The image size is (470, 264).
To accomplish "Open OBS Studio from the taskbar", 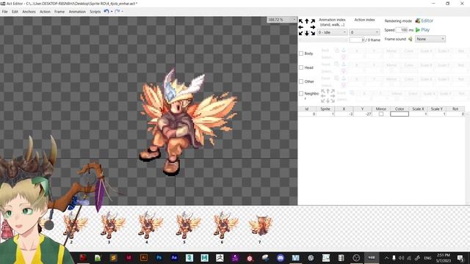I will (356, 257).
